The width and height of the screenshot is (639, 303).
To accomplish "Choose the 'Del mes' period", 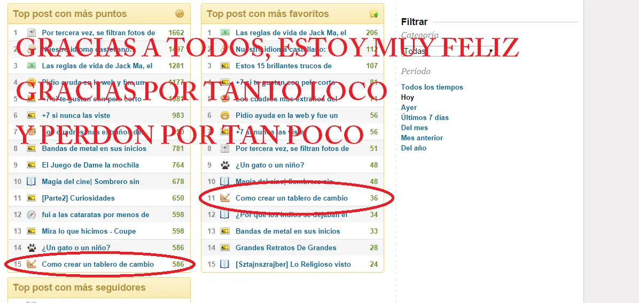I will (x=415, y=127).
